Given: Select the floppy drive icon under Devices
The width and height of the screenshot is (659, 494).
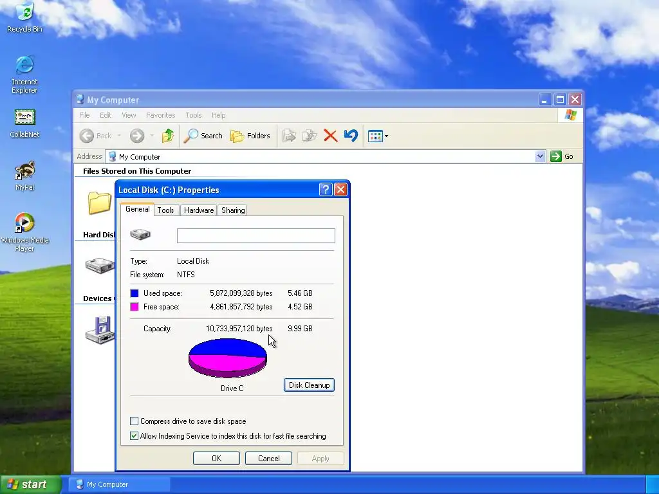Looking at the screenshot, I should pos(100,330).
